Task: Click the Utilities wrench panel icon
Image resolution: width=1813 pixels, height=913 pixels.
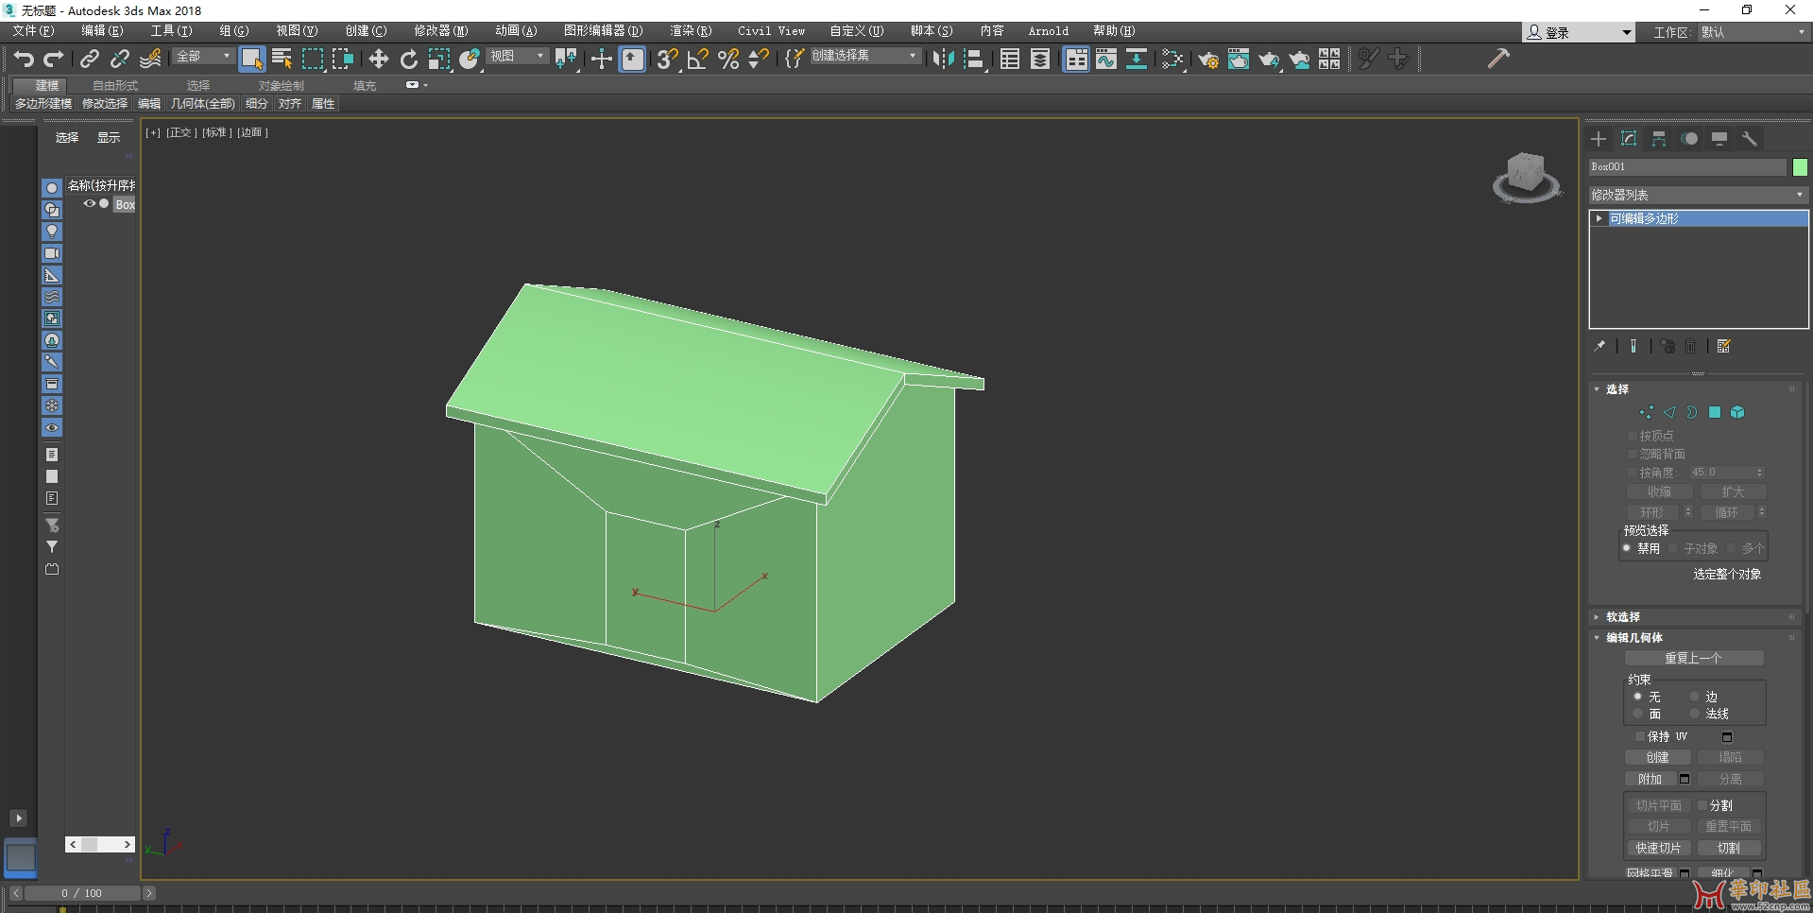Action: 1750,139
